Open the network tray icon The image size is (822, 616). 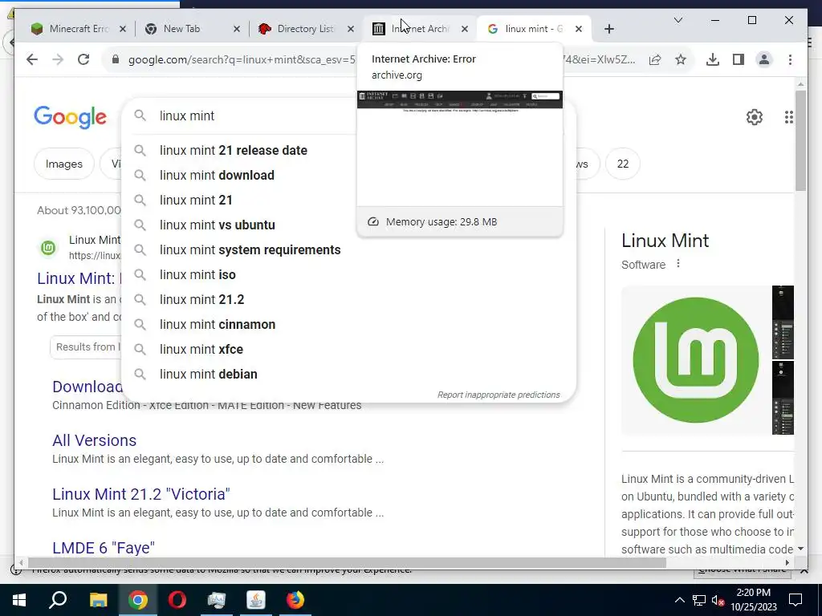[699, 600]
